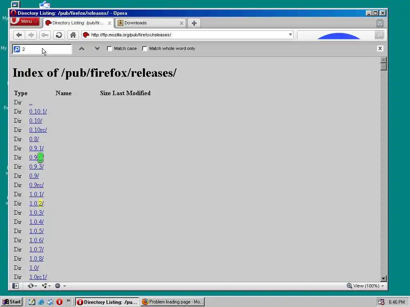410x307 pixels.
Task: Click the URL address field
Action: point(188,35)
